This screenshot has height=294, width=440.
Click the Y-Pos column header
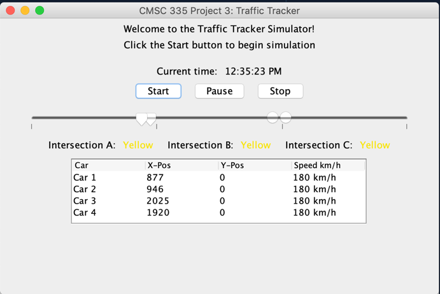tap(255, 165)
